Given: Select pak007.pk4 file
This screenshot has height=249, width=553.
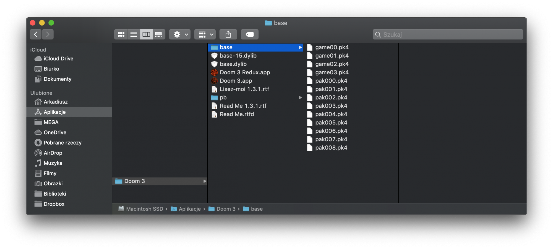Looking at the screenshot, I should pyautogui.click(x=351, y=139).
